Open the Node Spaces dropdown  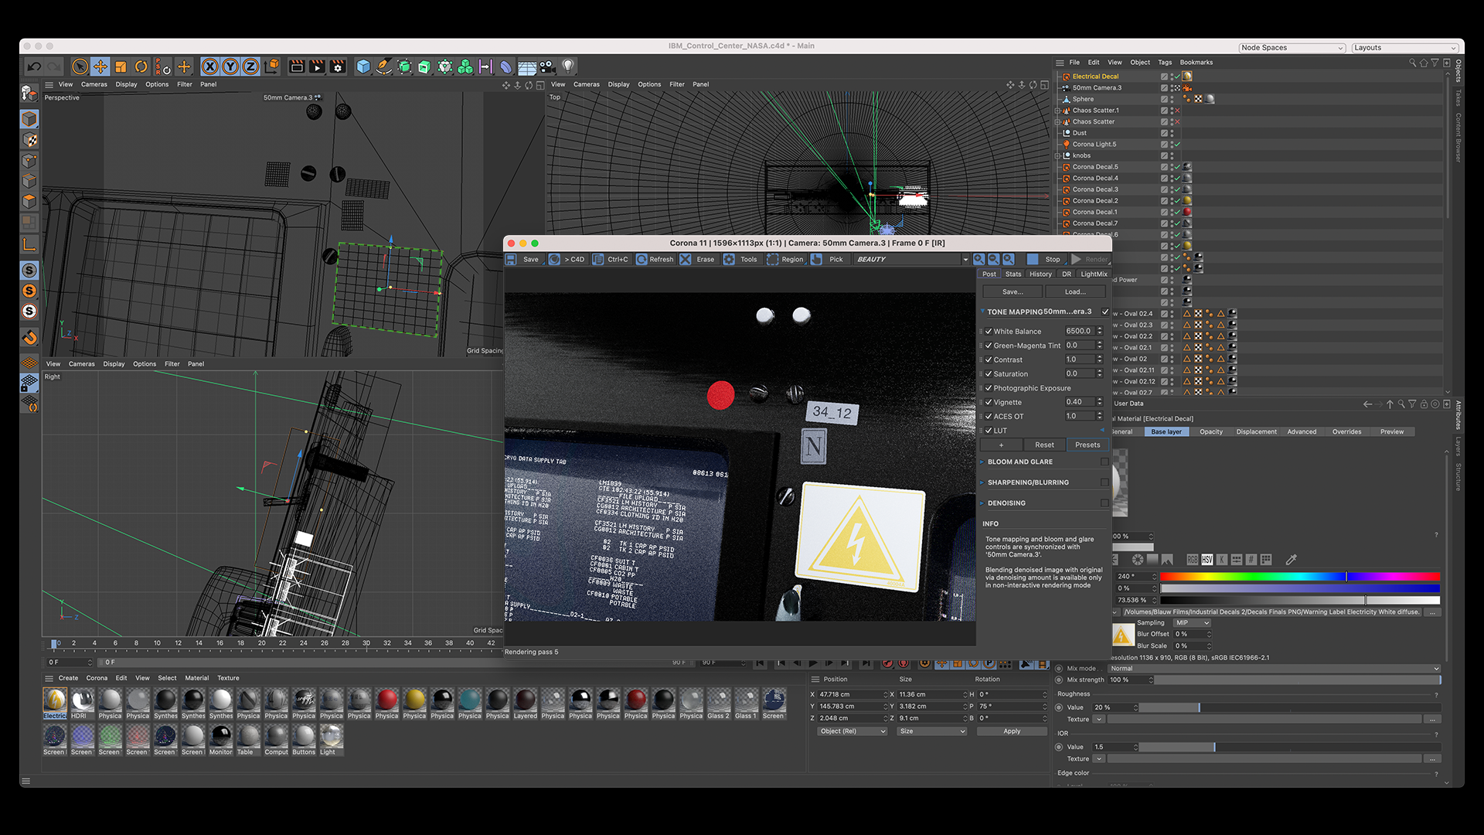1292,48
